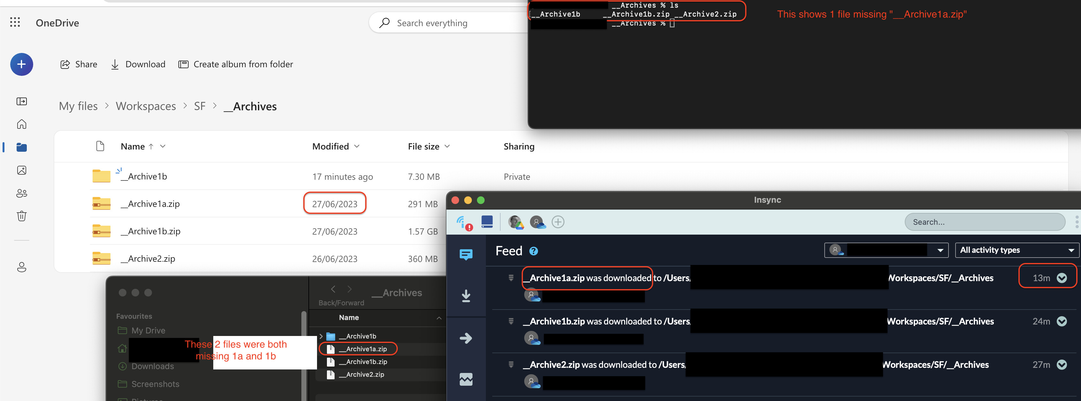Open the All activity types dropdown
Viewport: 1081px width, 401px height.
coord(1017,250)
